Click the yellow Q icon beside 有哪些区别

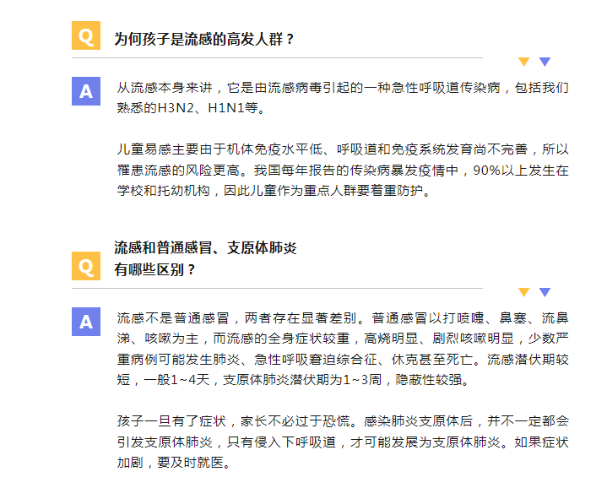(86, 266)
